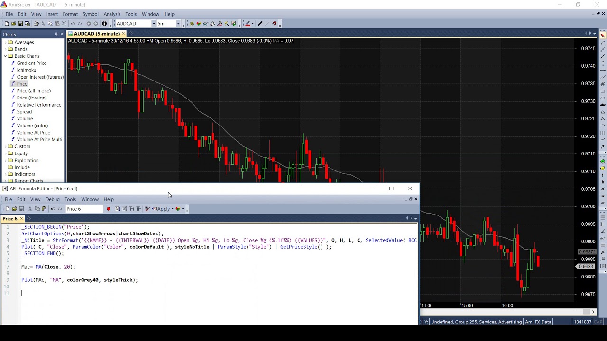
Task: Click the Ami FX Data status bar entry
Action: (538, 322)
